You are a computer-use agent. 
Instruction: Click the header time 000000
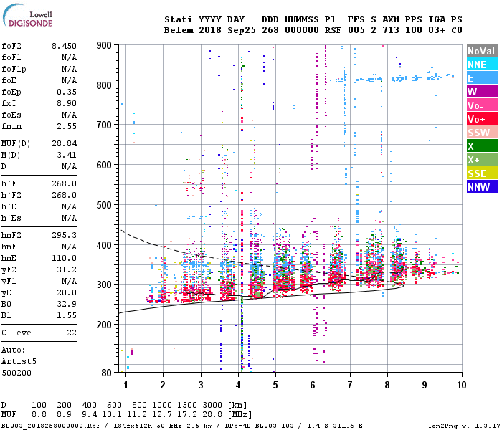pyautogui.click(x=302, y=30)
